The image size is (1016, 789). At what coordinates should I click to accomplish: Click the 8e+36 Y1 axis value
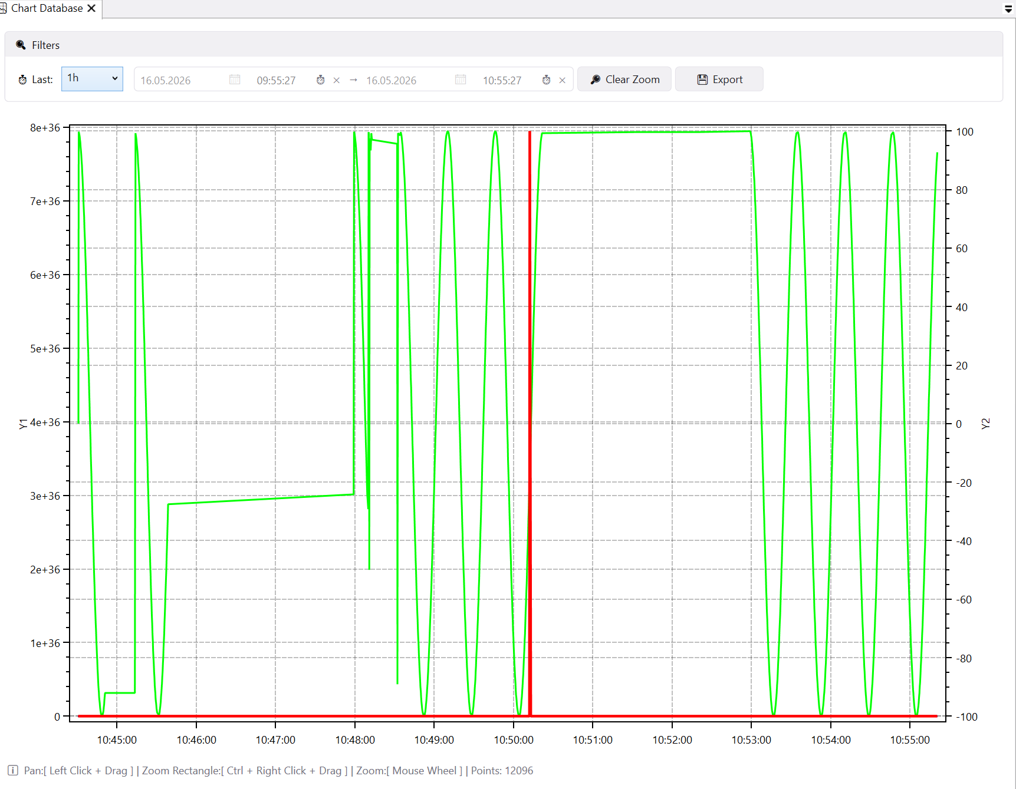click(45, 128)
